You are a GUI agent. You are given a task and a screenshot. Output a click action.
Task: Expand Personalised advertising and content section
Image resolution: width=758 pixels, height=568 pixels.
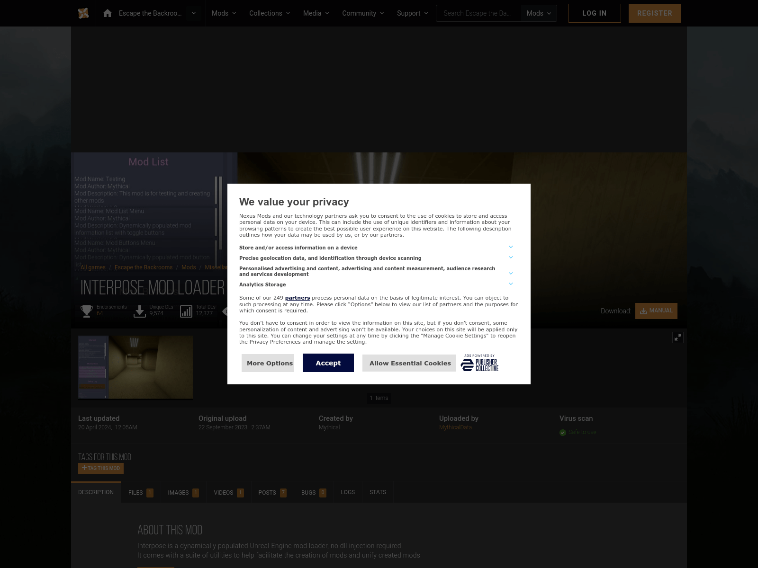click(511, 274)
